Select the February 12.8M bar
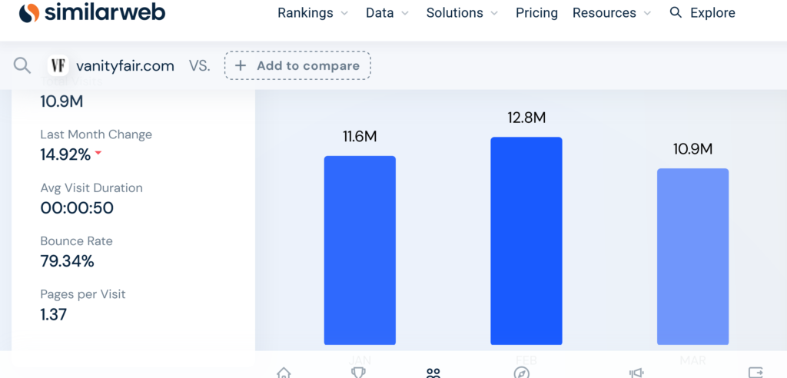The width and height of the screenshot is (787, 378). pos(526,240)
